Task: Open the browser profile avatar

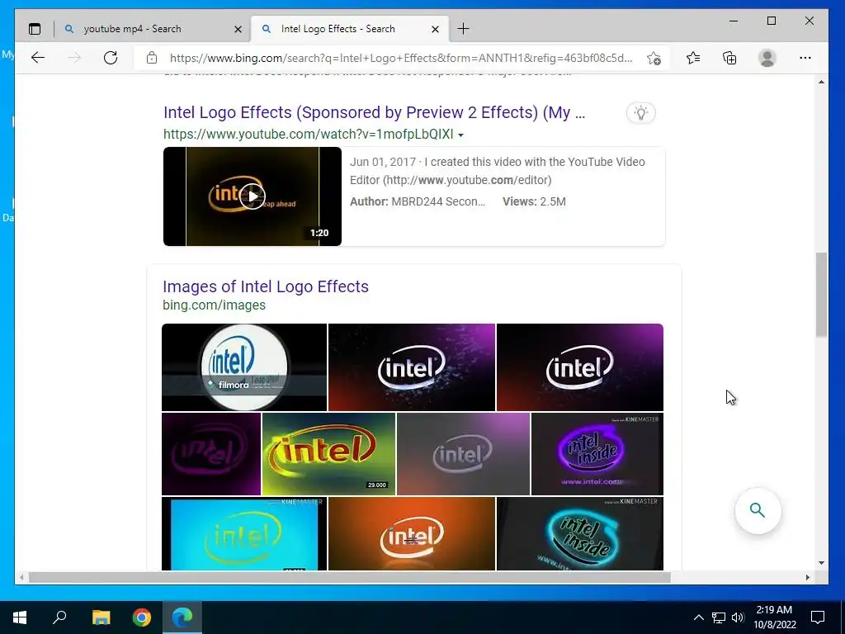Action: point(767,58)
